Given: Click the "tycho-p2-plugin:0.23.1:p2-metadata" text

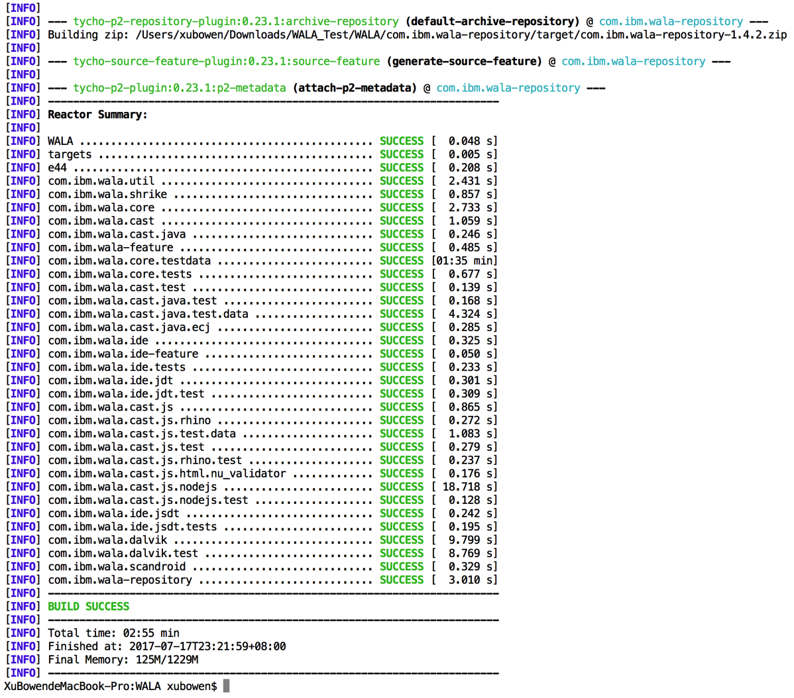Looking at the screenshot, I should 179,88.
